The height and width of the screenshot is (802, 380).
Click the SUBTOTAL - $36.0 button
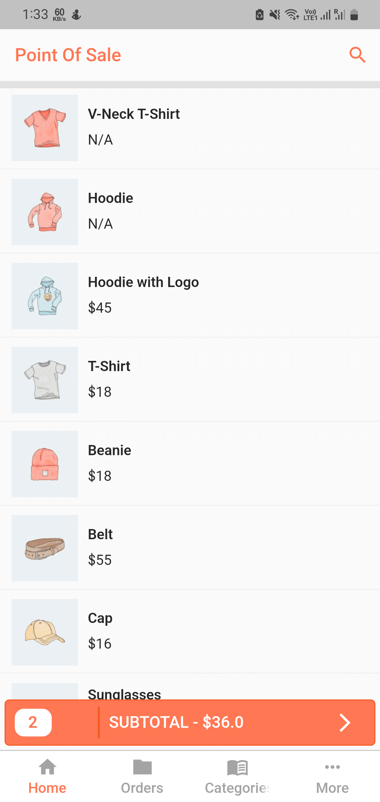click(x=176, y=723)
